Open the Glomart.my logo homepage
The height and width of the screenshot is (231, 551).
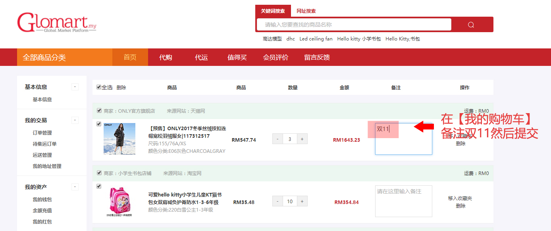57,23
